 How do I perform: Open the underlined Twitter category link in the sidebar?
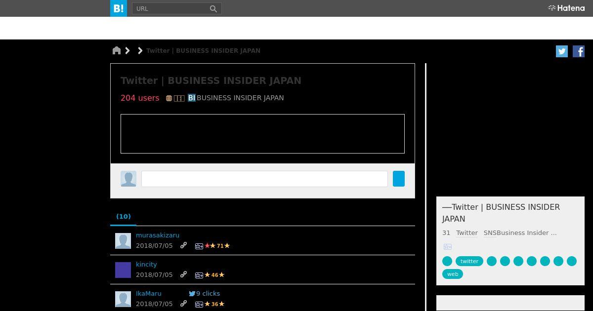click(x=467, y=233)
